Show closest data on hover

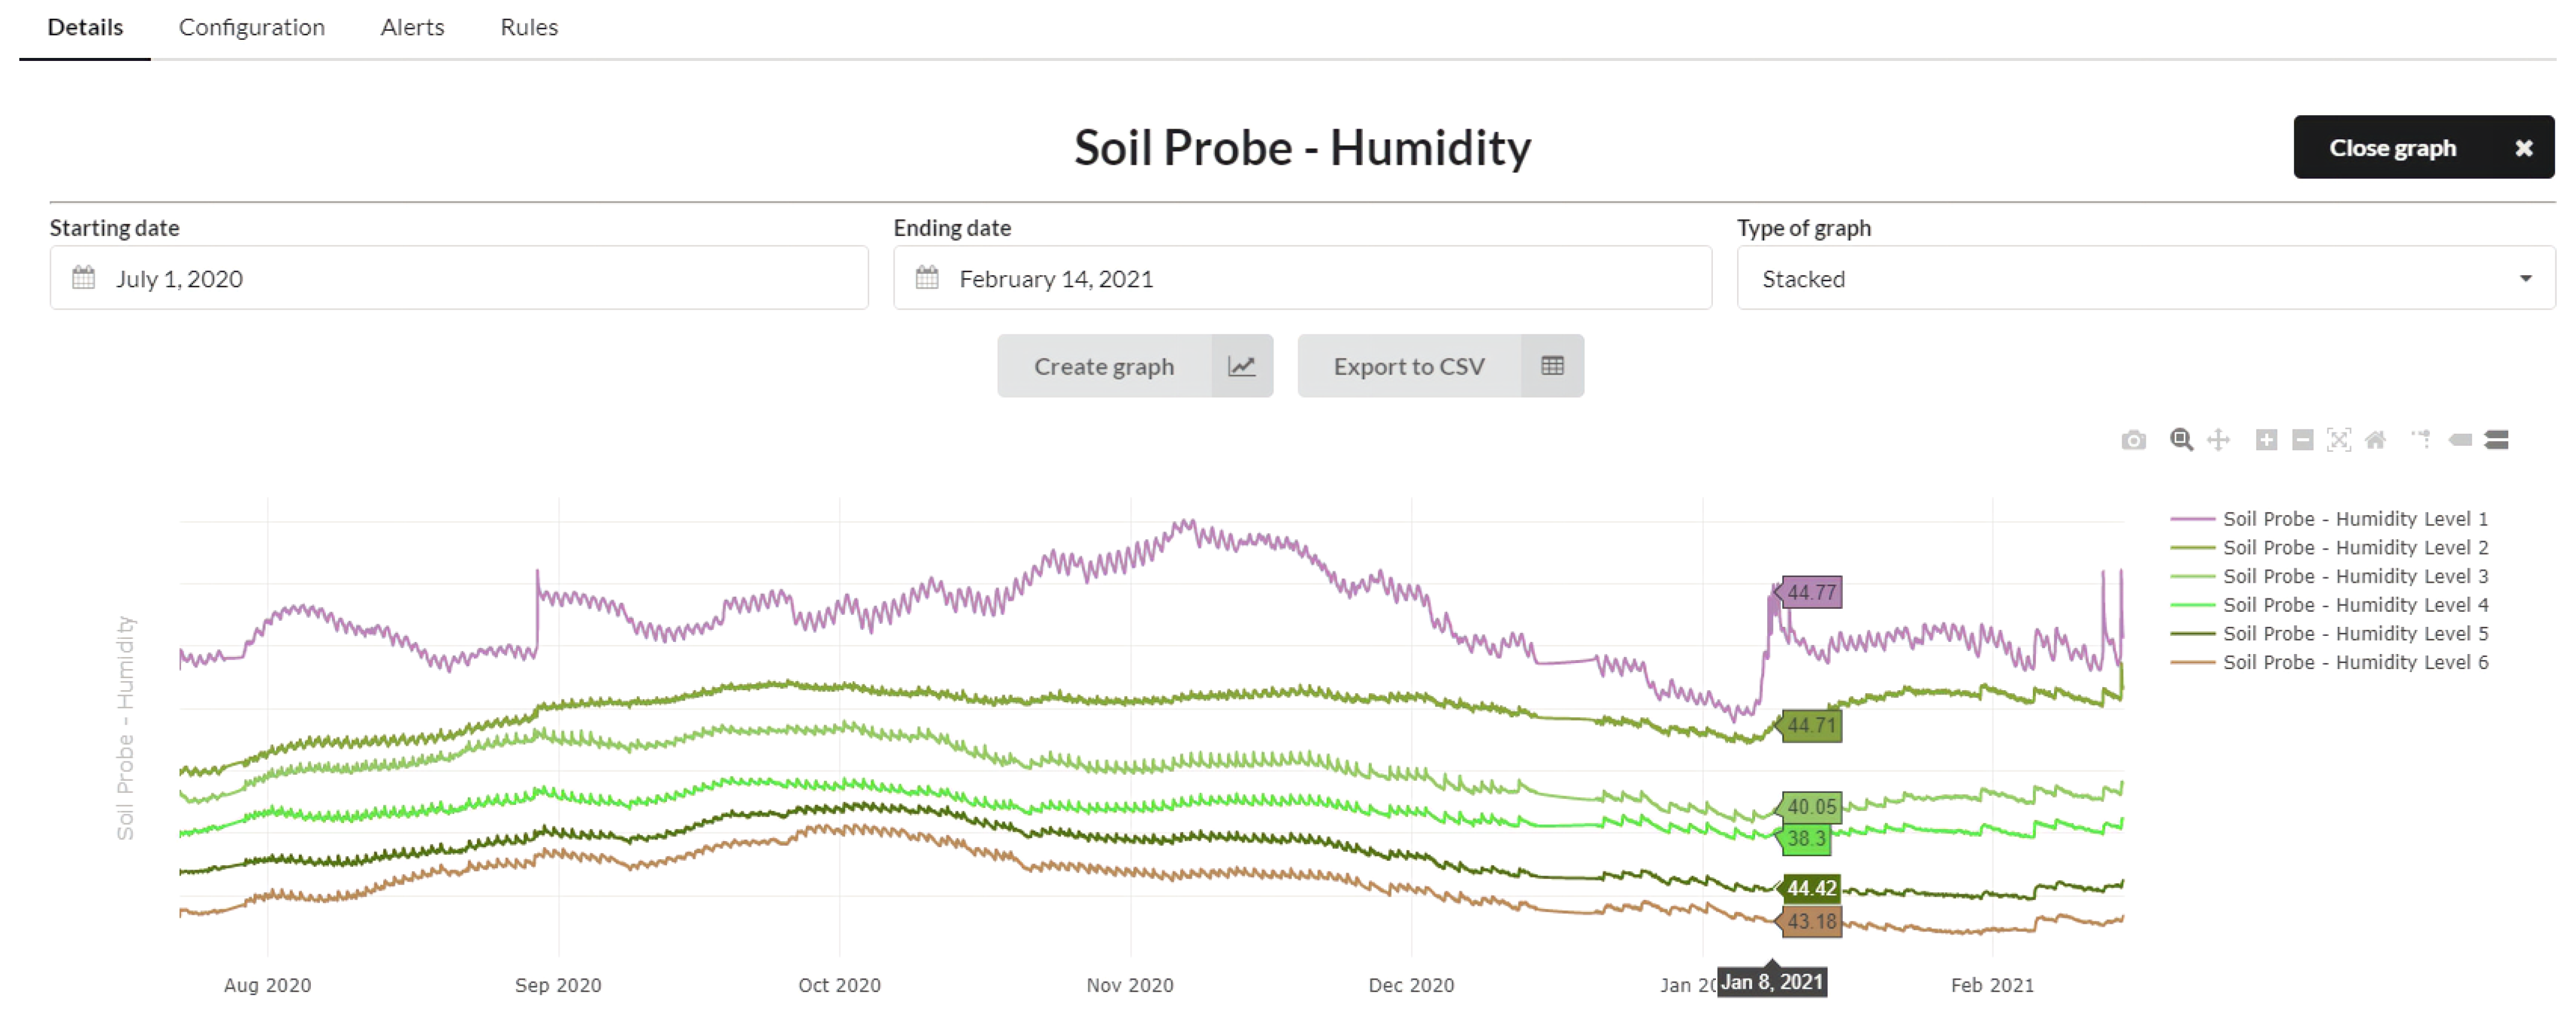pyautogui.click(x=2460, y=440)
